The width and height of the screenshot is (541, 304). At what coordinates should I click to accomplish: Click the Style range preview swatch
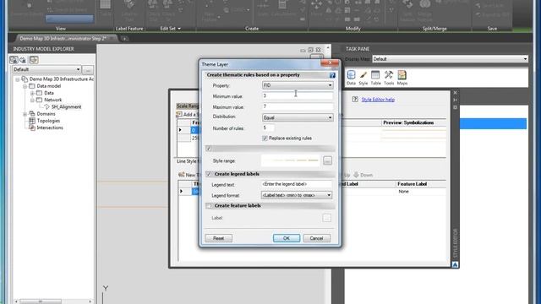pyautogui.click(x=290, y=160)
